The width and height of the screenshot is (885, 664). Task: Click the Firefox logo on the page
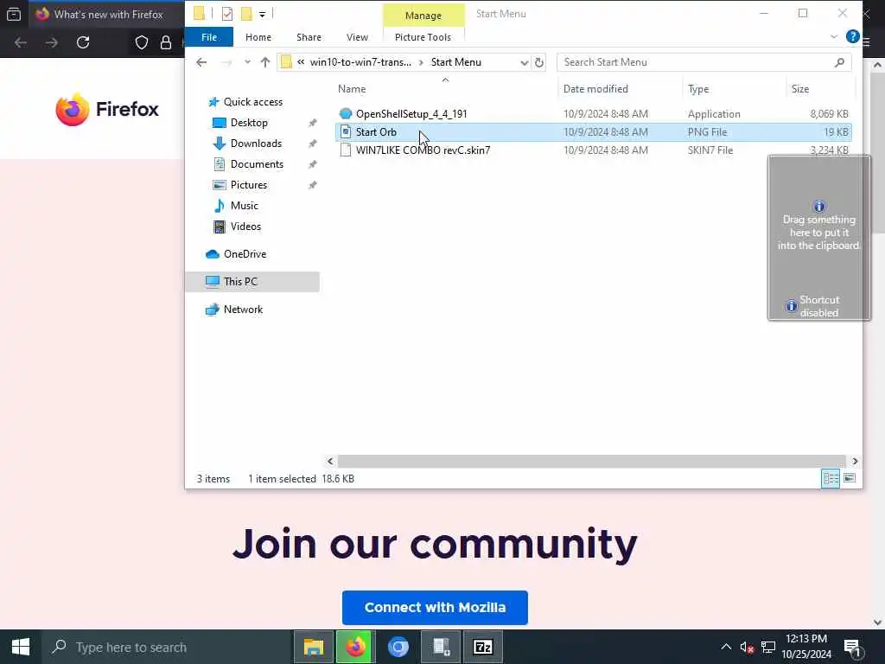point(107,109)
